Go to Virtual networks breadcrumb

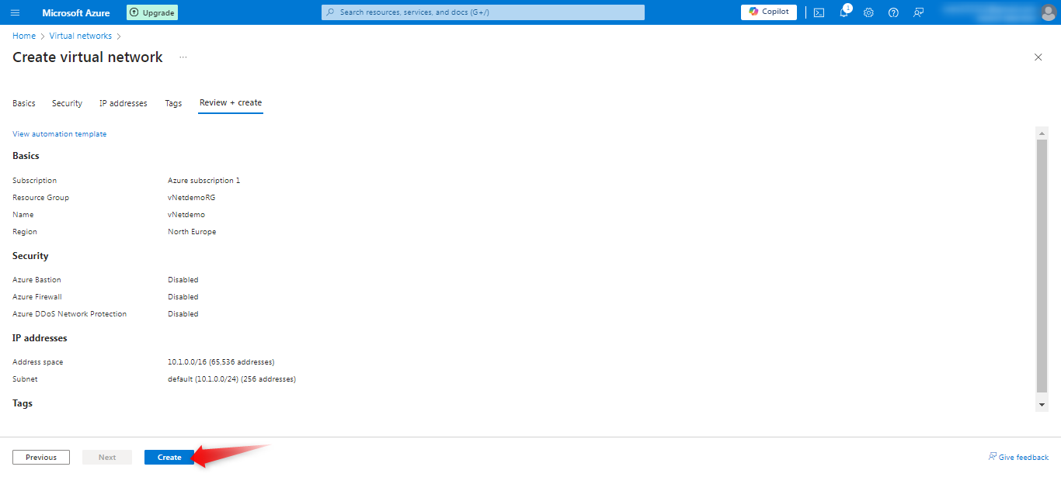pyautogui.click(x=81, y=36)
